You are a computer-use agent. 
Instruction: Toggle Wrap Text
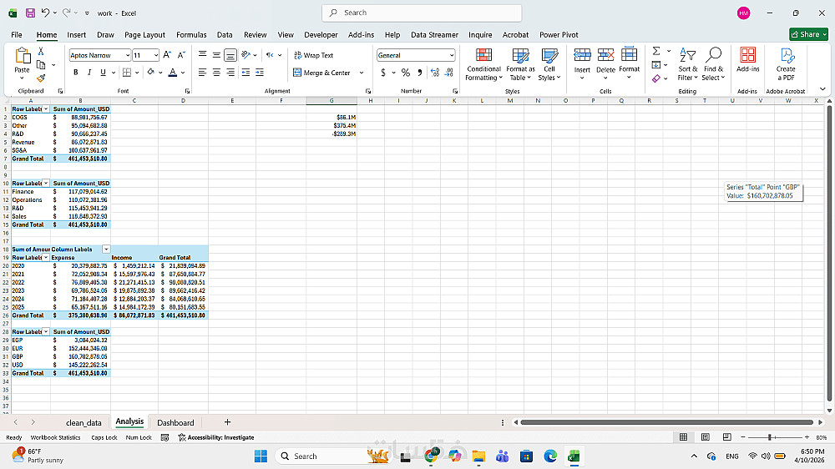point(313,55)
